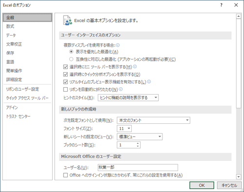244x192 pixels.
Task: Select 簡単操作 category in sidebar
Action: click(27, 71)
